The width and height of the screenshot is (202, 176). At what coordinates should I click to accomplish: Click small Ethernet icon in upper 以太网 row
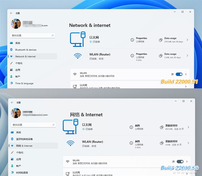[75, 86]
